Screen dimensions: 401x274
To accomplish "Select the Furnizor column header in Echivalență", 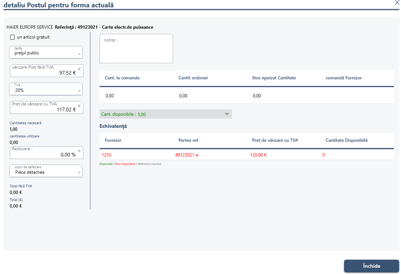I will [x=113, y=140].
